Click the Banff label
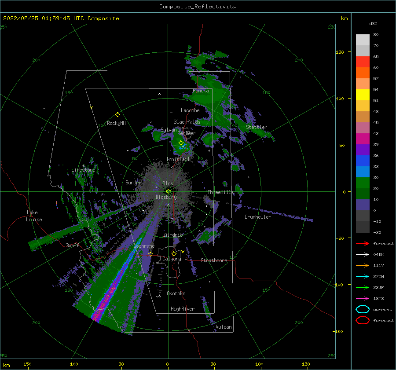The height and width of the screenshot is (370, 396). pyautogui.click(x=73, y=245)
